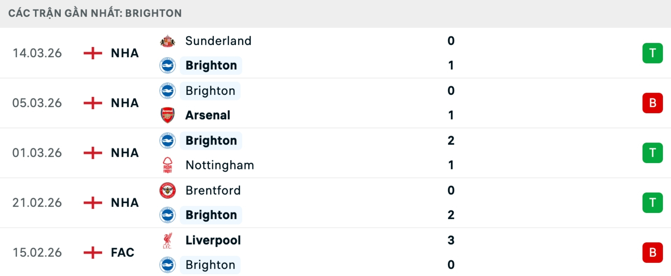Click the green T badge for Sunderland match

coord(652,53)
